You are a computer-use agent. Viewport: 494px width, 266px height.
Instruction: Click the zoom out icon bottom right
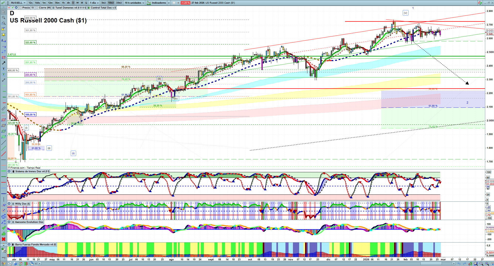481,264
